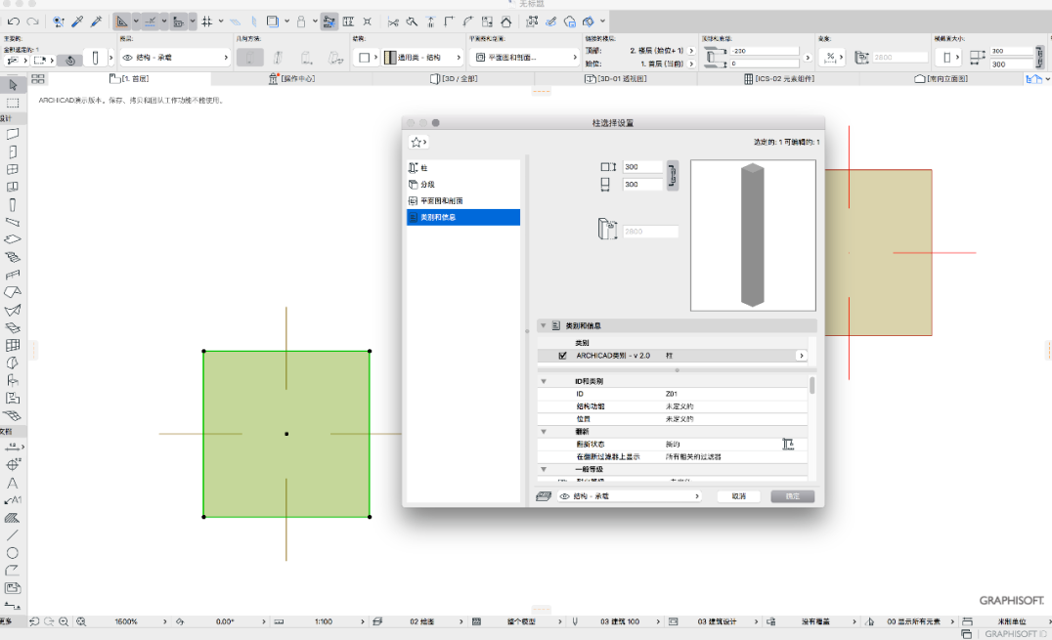The image size is (1052, 640).
Task: Click the 取消 button in the dialog
Action: pyautogui.click(x=739, y=495)
